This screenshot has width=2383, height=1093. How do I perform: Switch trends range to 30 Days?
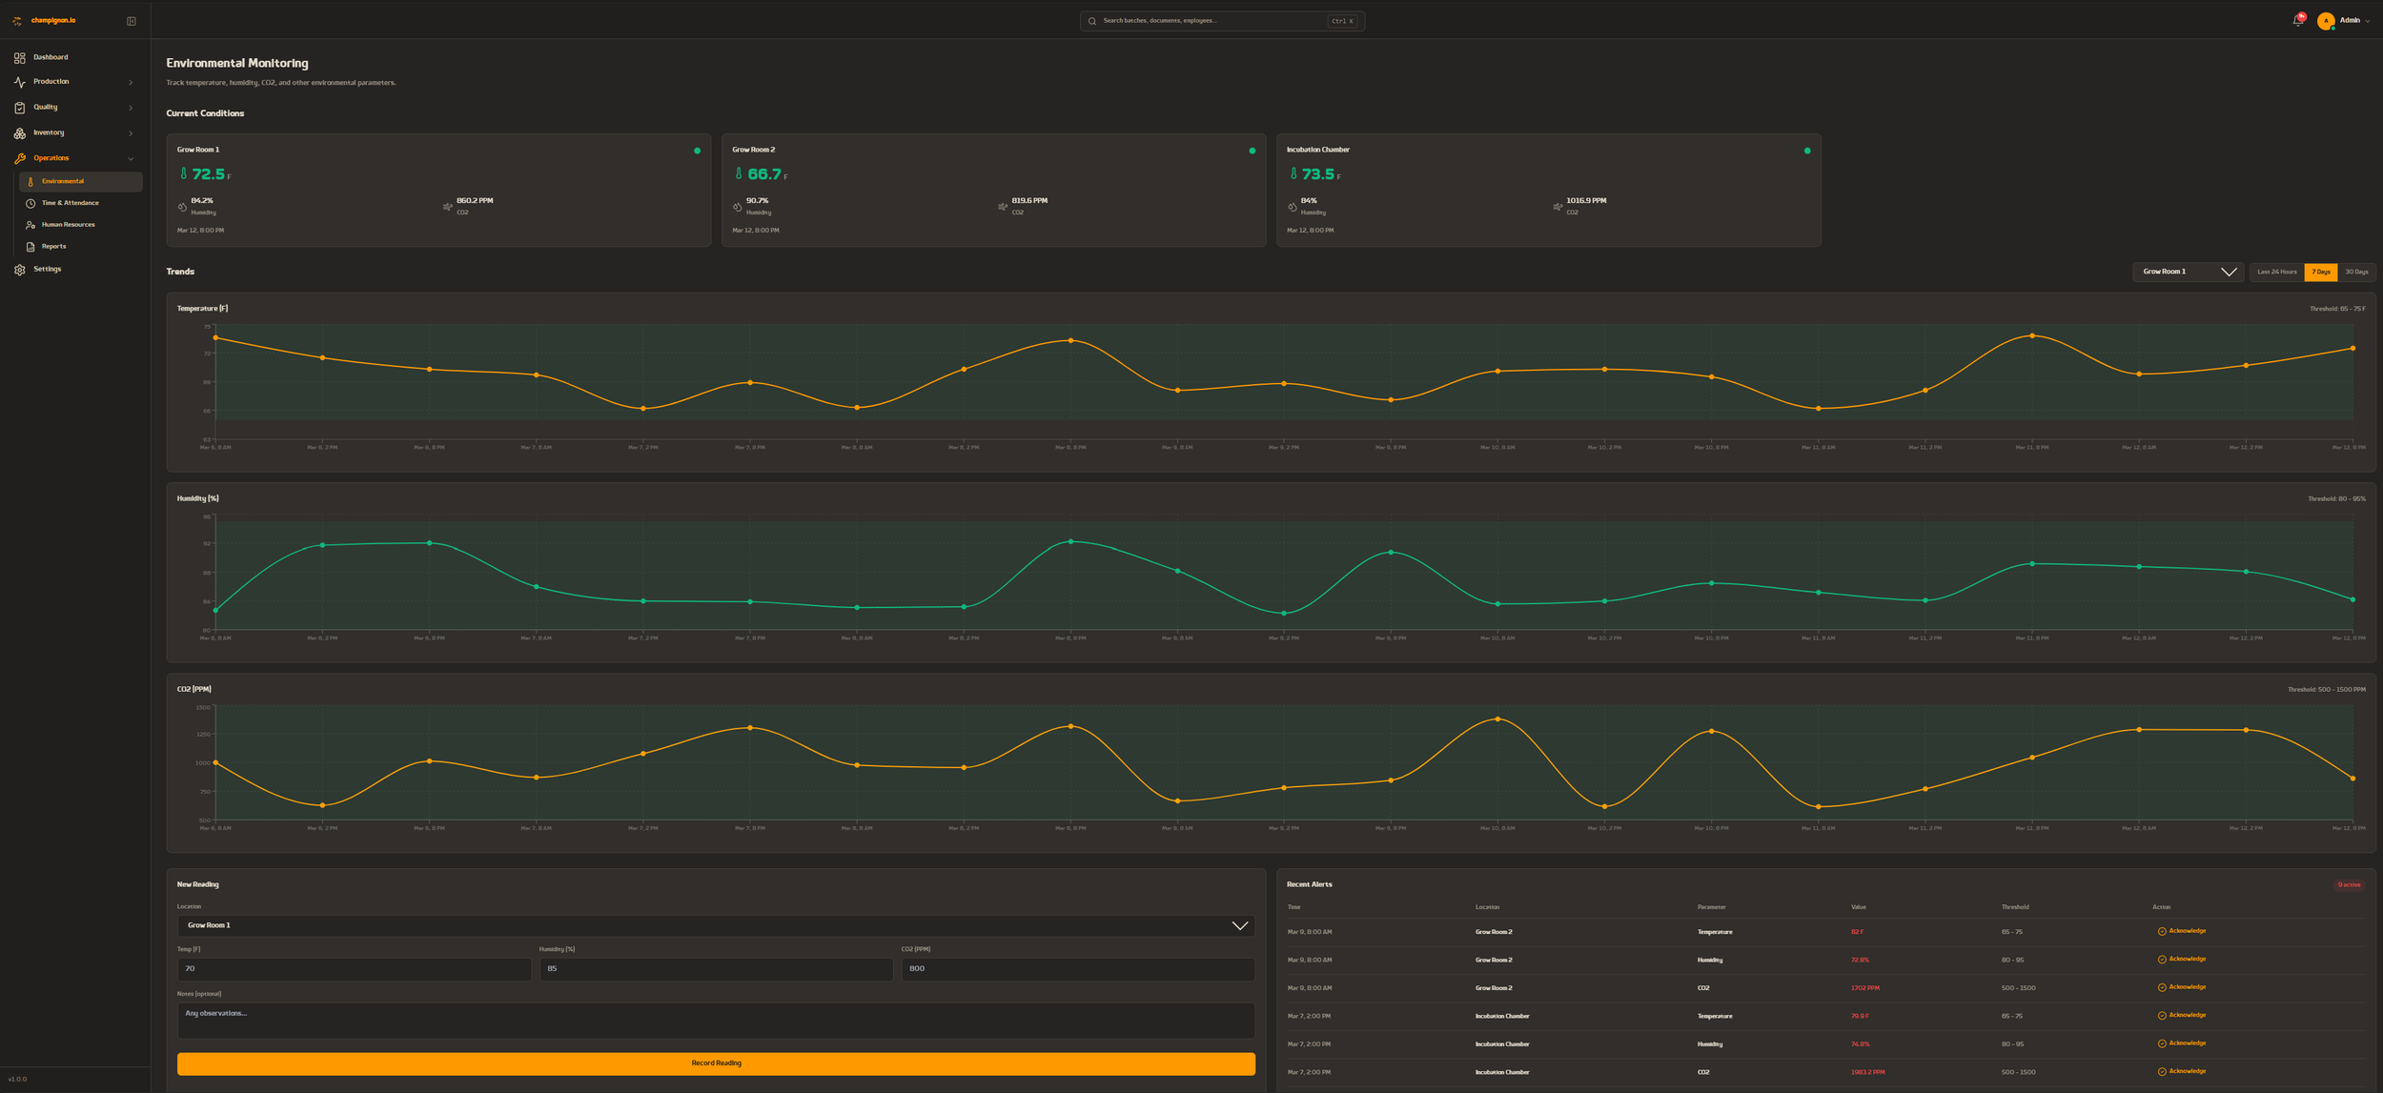pyautogui.click(x=2356, y=273)
